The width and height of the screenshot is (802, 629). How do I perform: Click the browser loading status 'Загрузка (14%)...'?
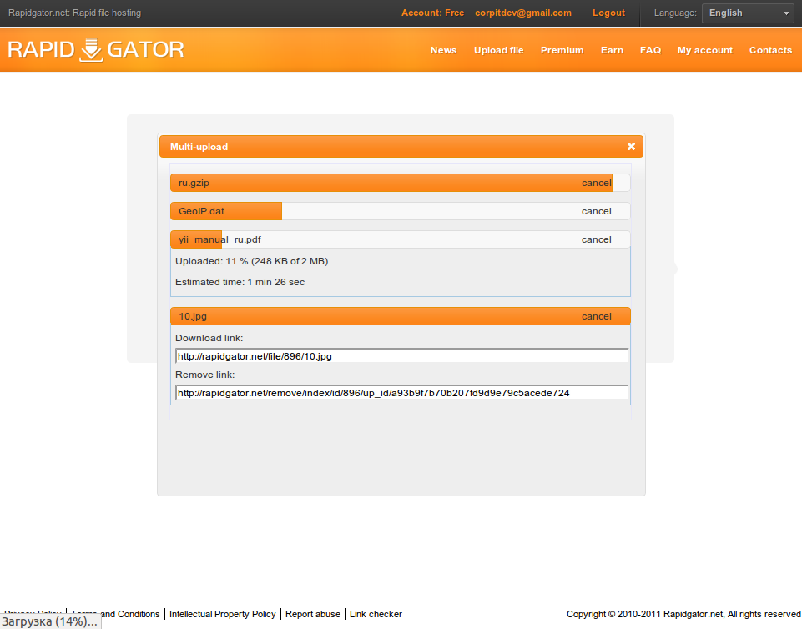[49, 621]
